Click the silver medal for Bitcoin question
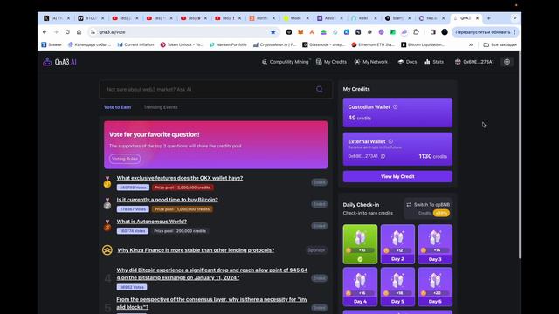Image resolution: width=559 pixels, height=314 pixels. point(107,204)
